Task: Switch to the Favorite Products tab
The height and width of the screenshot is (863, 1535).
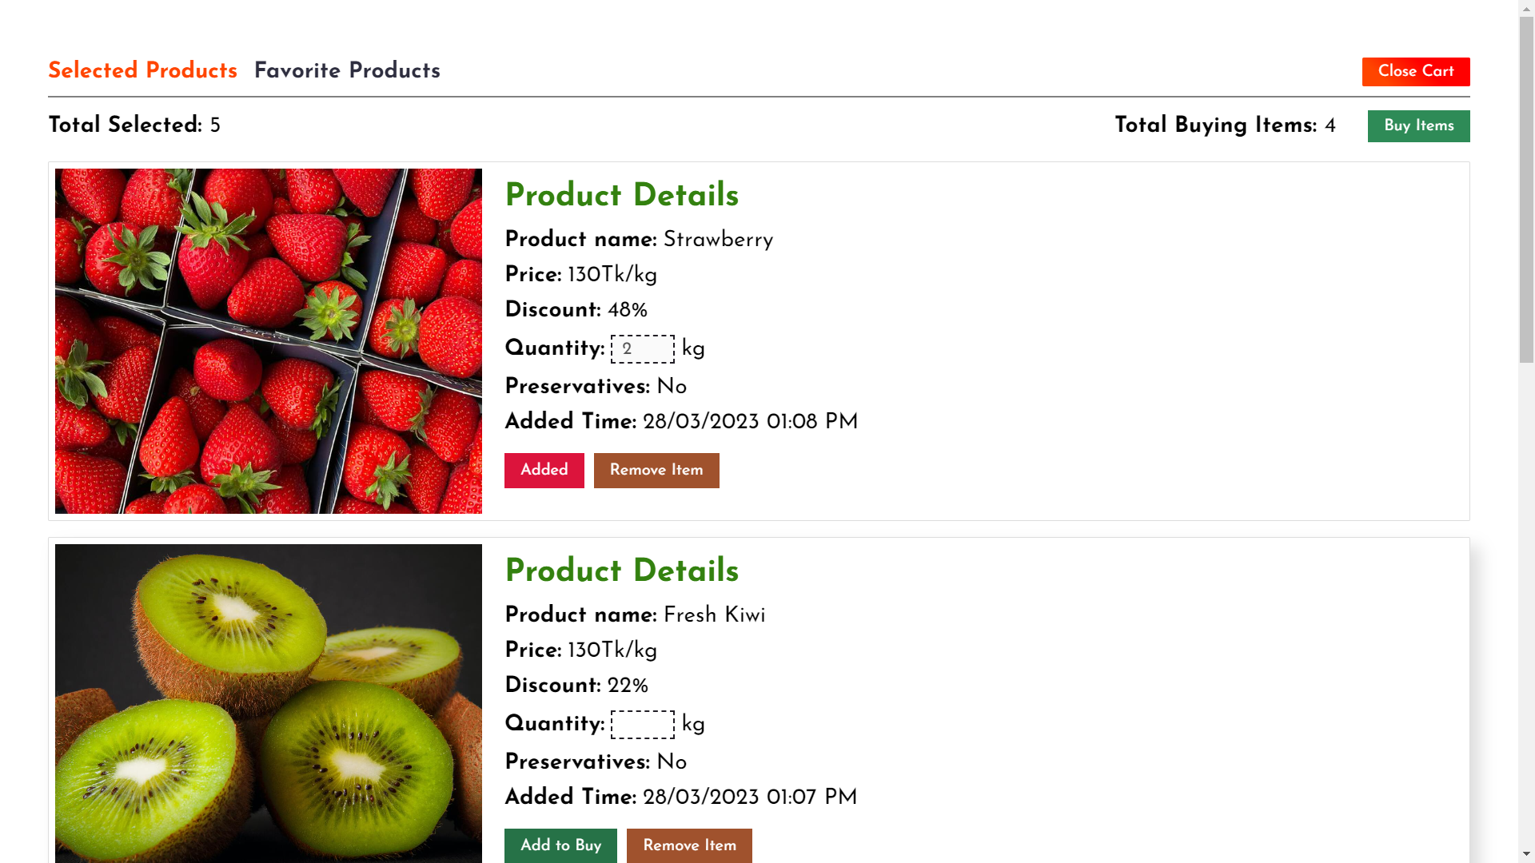Action: [x=347, y=70]
